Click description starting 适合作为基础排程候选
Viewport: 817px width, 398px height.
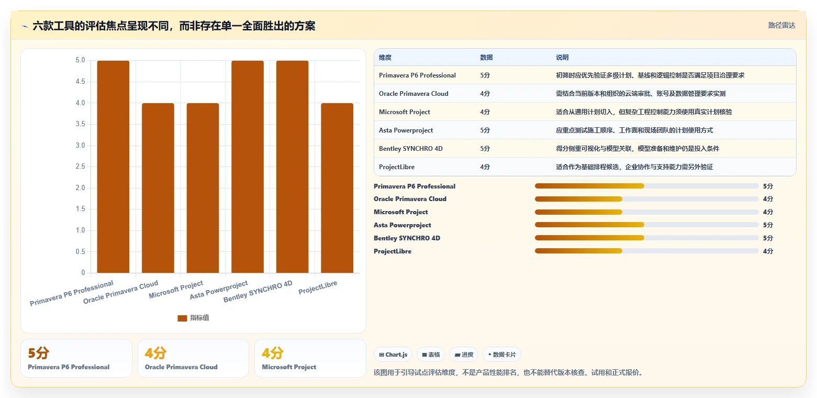pyautogui.click(x=634, y=167)
